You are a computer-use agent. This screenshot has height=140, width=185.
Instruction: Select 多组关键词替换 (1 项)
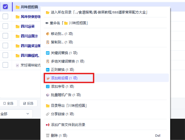(x=105, y=61)
